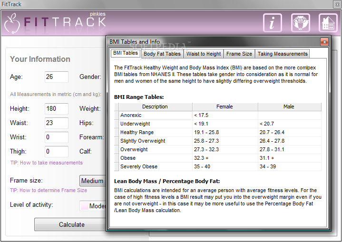Screen dimensions: 342x242
Task: Click the Age input field showing 26
Action: pyautogui.click(x=57, y=77)
